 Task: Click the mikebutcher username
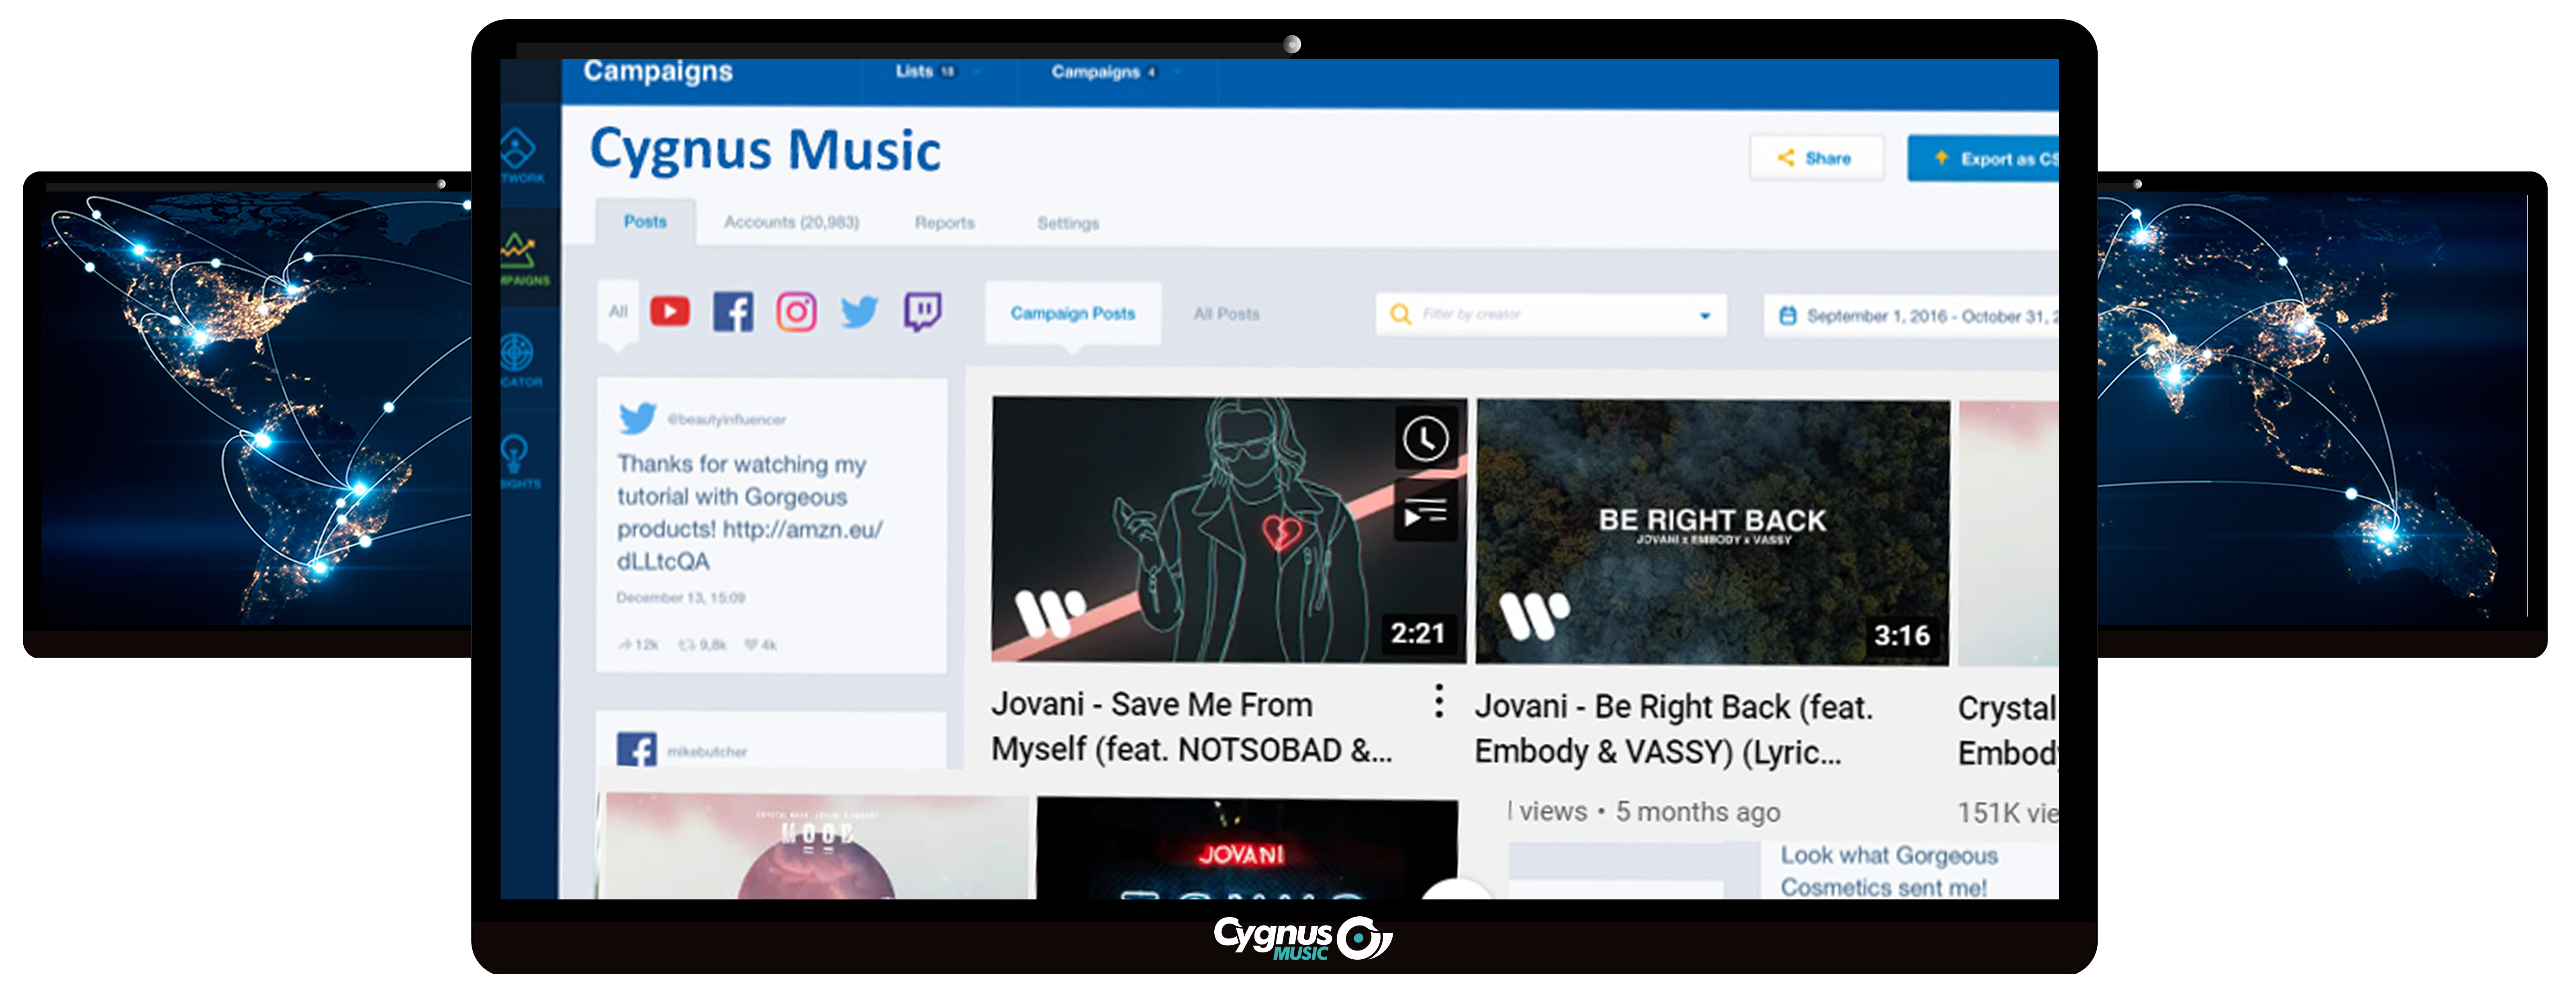[707, 752]
